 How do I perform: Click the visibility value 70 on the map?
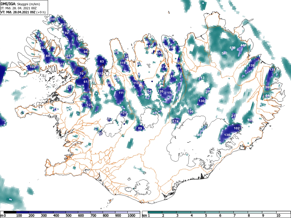point(81,74)
